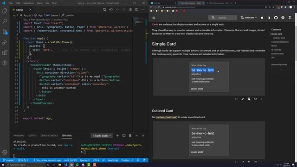Open the Manage gear in VS Code
The image size is (297, 167).
pos(5,152)
